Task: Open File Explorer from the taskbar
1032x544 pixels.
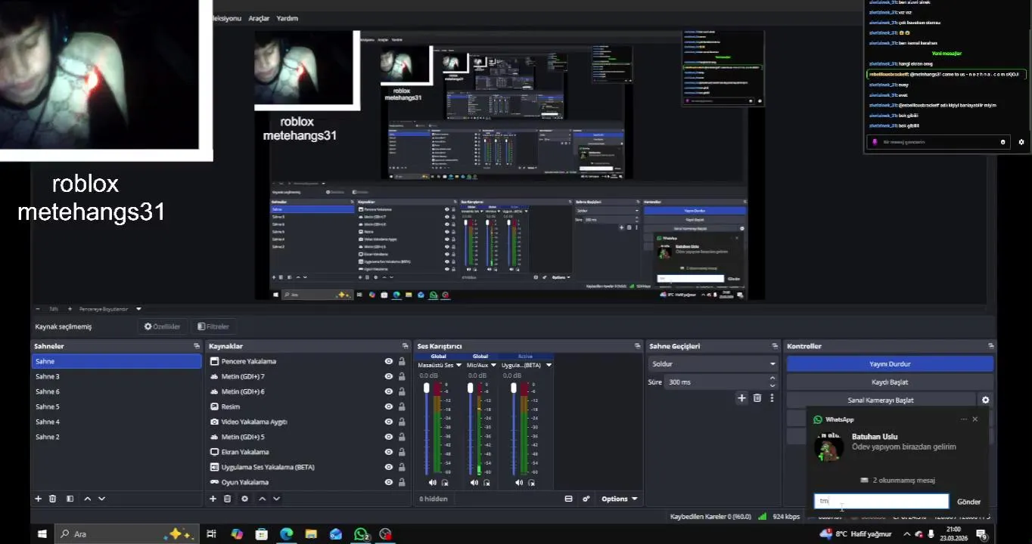Action: point(311,534)
